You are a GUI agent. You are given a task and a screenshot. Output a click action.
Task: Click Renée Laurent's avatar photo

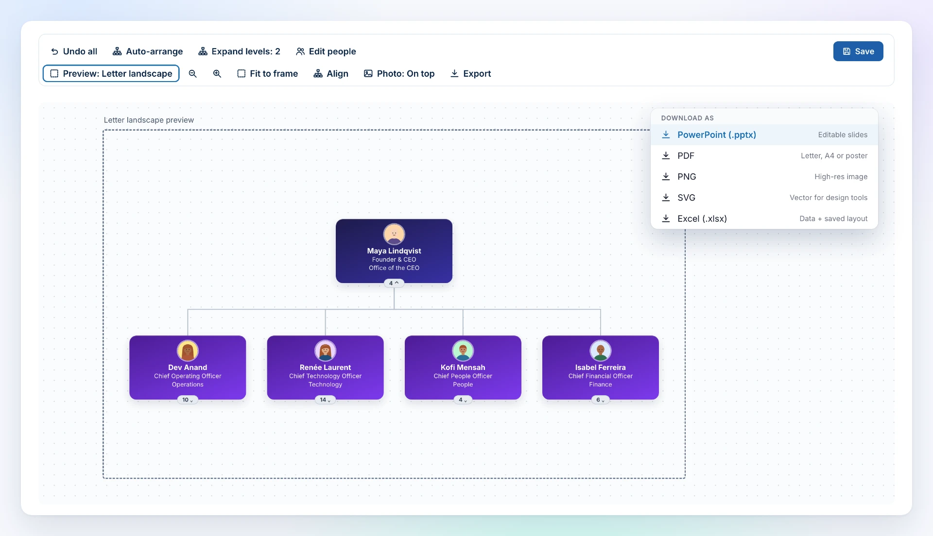(x=326, y=351)
